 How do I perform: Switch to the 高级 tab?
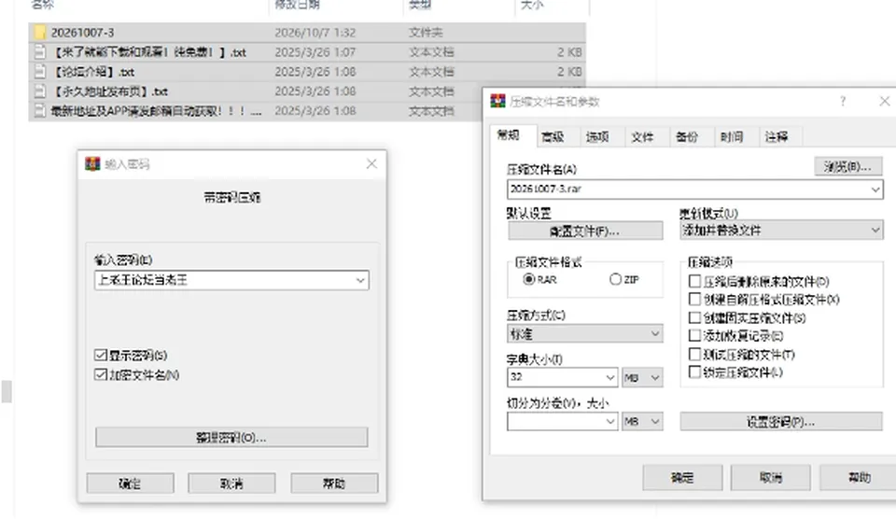click(553, 136)
